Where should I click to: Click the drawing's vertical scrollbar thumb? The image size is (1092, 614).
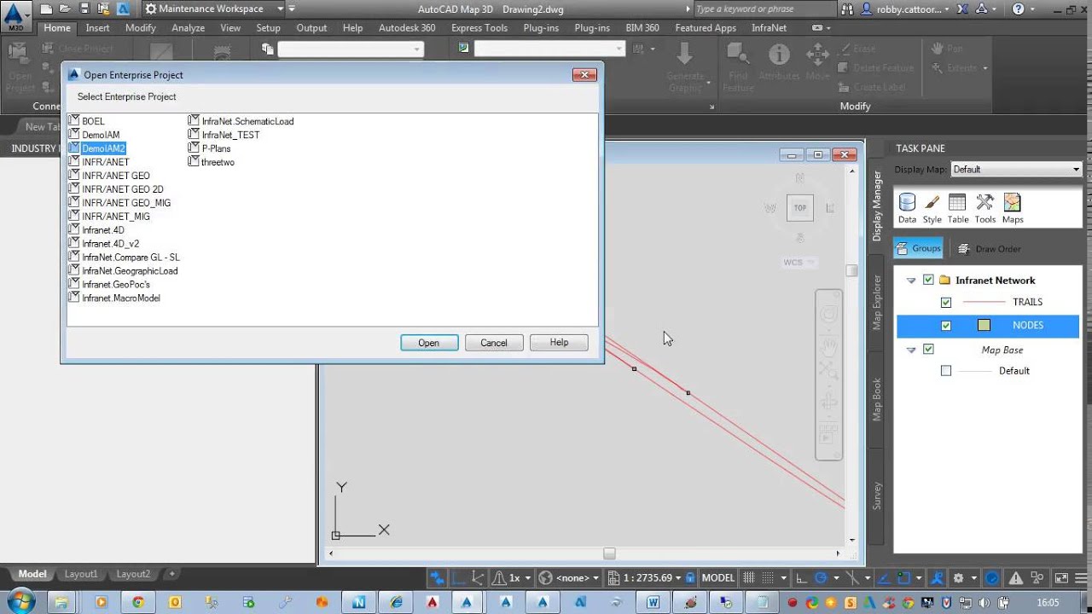click(851, 270)
